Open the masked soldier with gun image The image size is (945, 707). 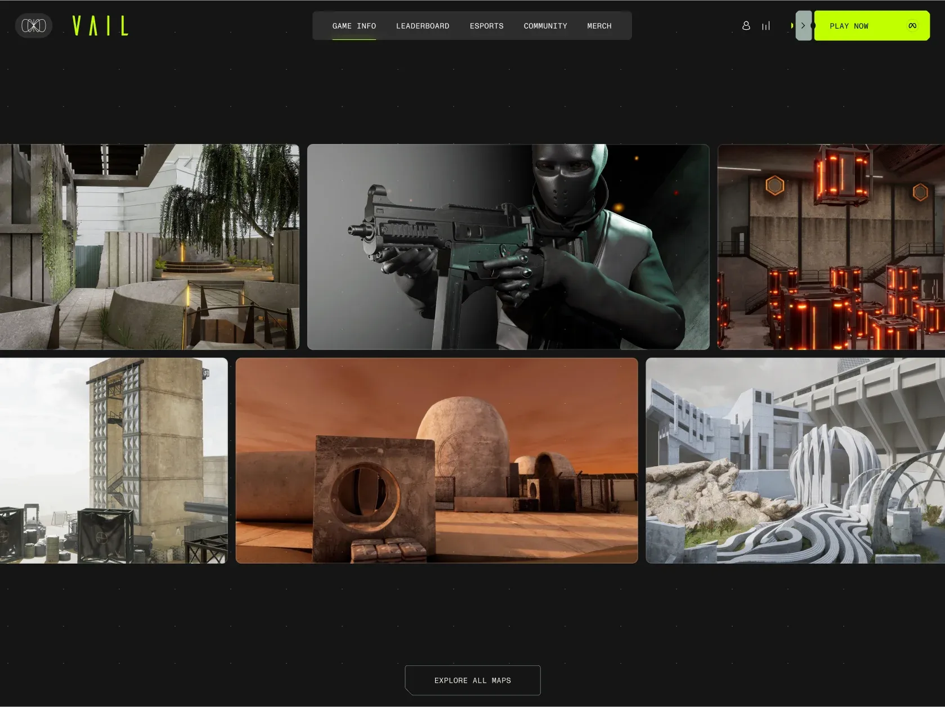point(508,247)
